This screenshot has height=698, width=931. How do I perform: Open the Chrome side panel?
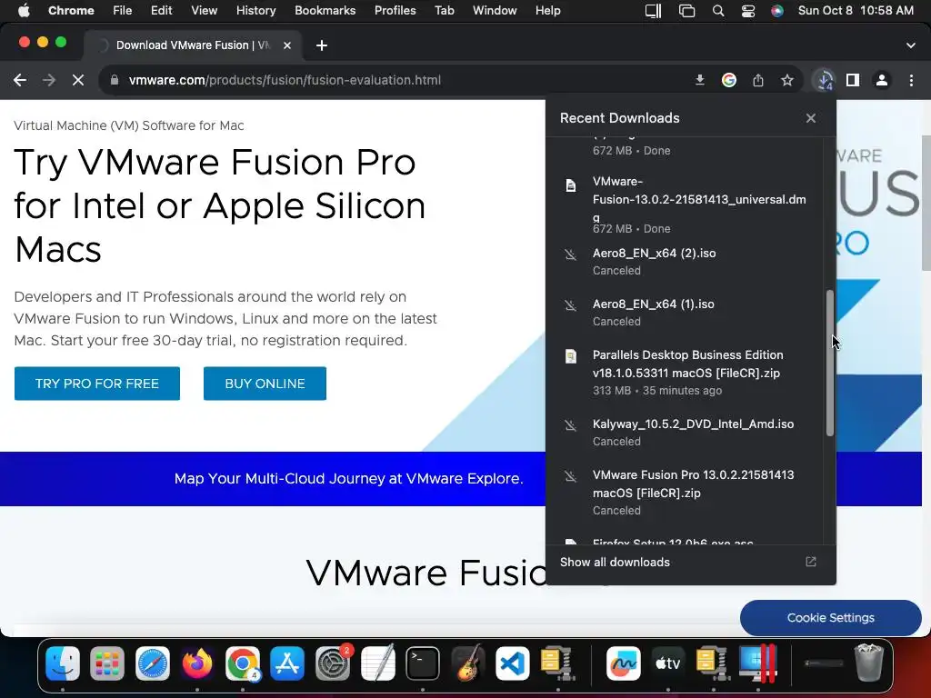pyautogui.click(x=853, y=80)
